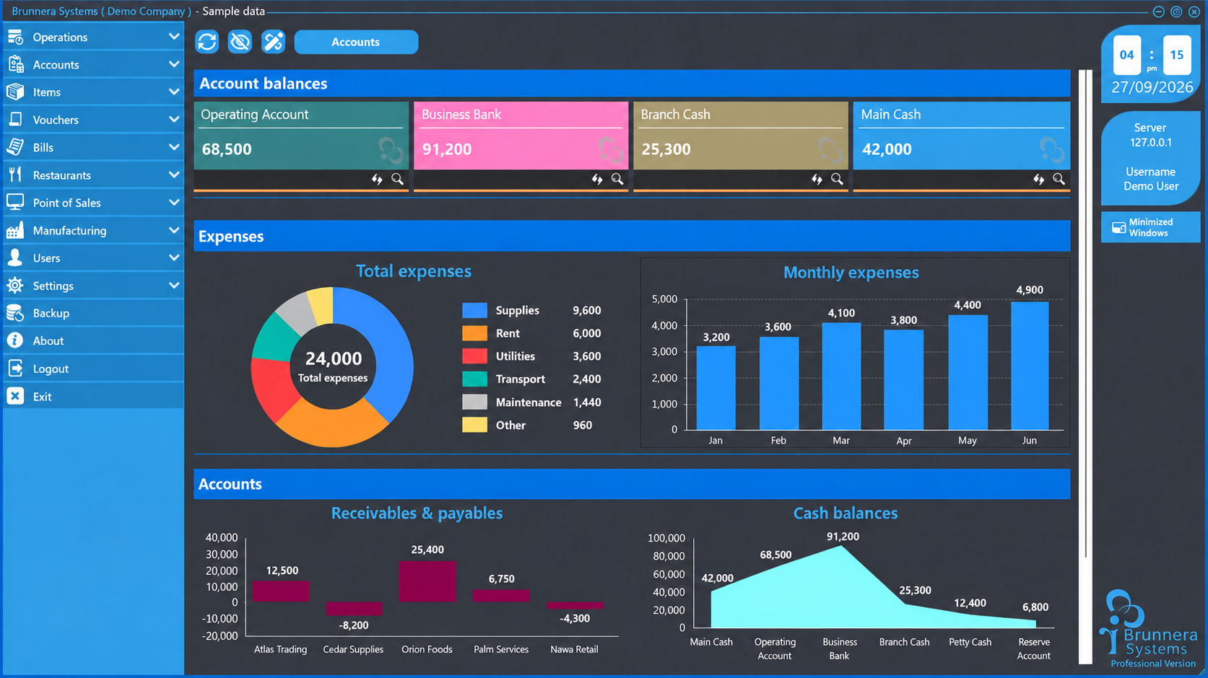Click the Jun bar in Monthly expenses
The height and width of the screenshot is (678, 1208).
(1030, 366)
